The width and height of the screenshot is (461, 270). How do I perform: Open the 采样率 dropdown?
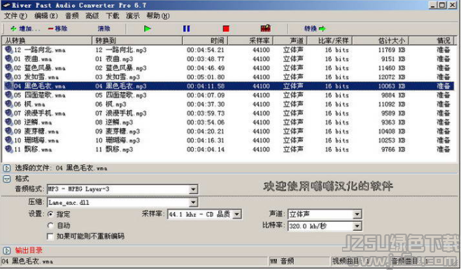[x=236, y=214]
